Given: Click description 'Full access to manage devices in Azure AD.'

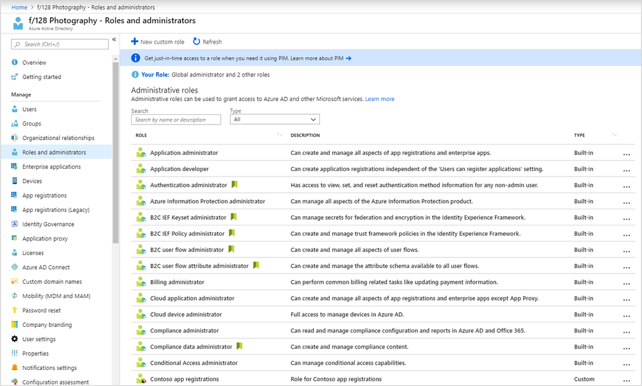Looking at the screenshot, I should pos(347,314).
